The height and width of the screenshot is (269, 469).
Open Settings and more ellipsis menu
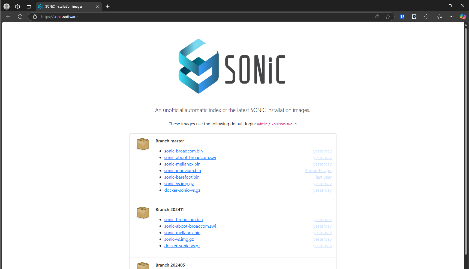(x=452, y=17)
